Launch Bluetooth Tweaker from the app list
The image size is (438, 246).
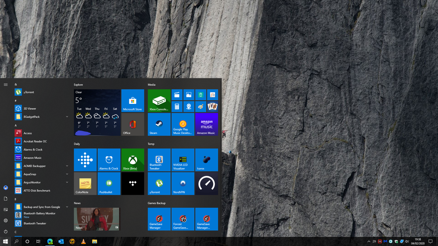41,223
